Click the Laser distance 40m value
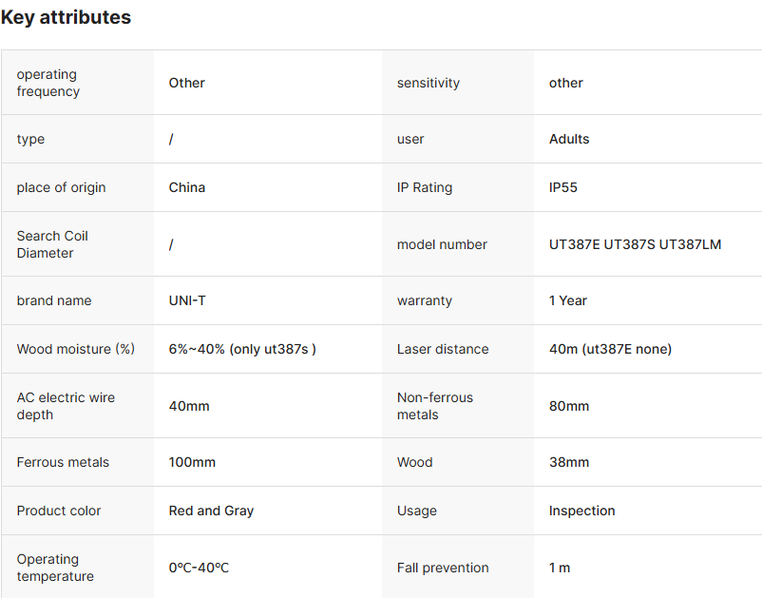Image resolution: width=762 pixels, height=598 pixels. (610, 349)
